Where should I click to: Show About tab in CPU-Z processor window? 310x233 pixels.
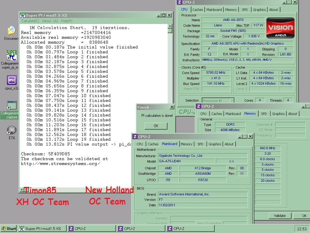tap(274, 10)
